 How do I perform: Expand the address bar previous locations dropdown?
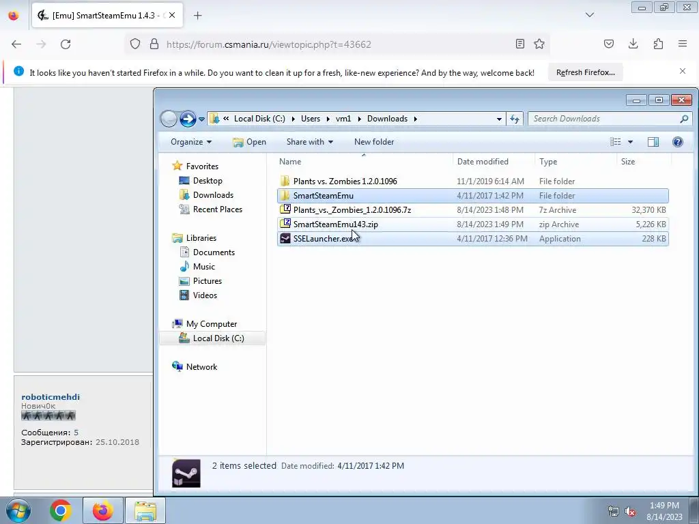(x=499, y=119)
